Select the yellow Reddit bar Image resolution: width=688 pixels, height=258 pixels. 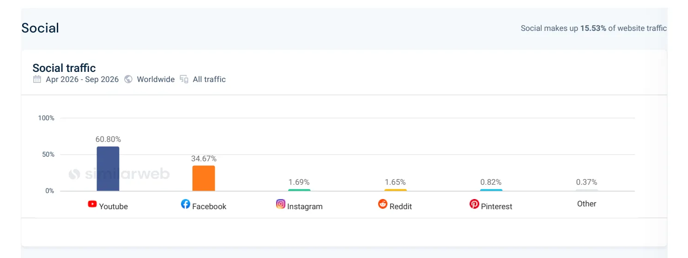(395, 190)
